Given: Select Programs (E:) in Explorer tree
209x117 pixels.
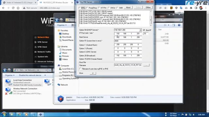Looking at the screenshot, I should tap(68, 75).
